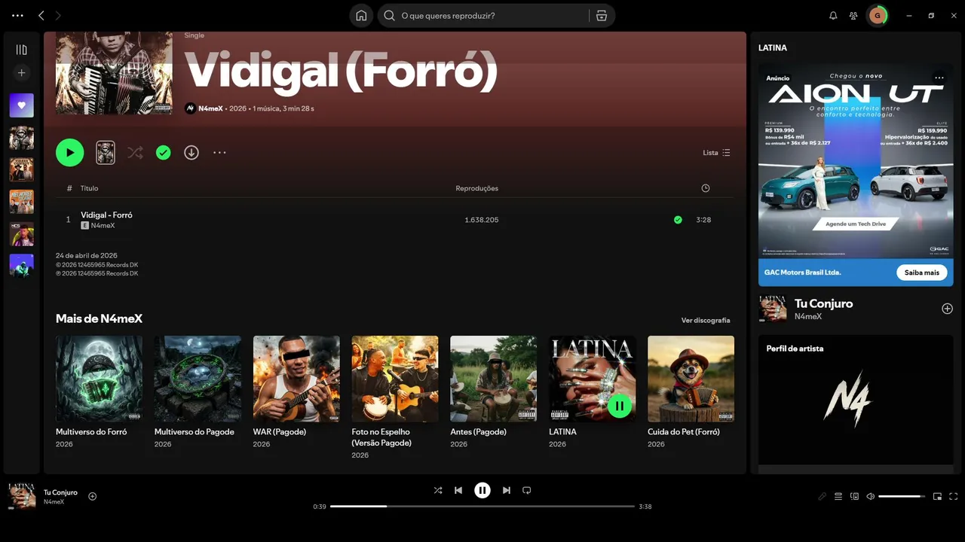Open the now-playing cover art in the player bar
Screen dimensions: 965x542
[22, 496]
